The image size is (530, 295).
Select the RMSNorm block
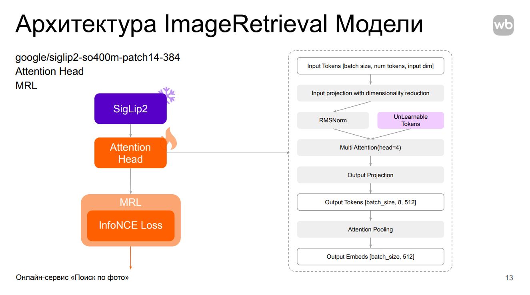click(333, 120)
